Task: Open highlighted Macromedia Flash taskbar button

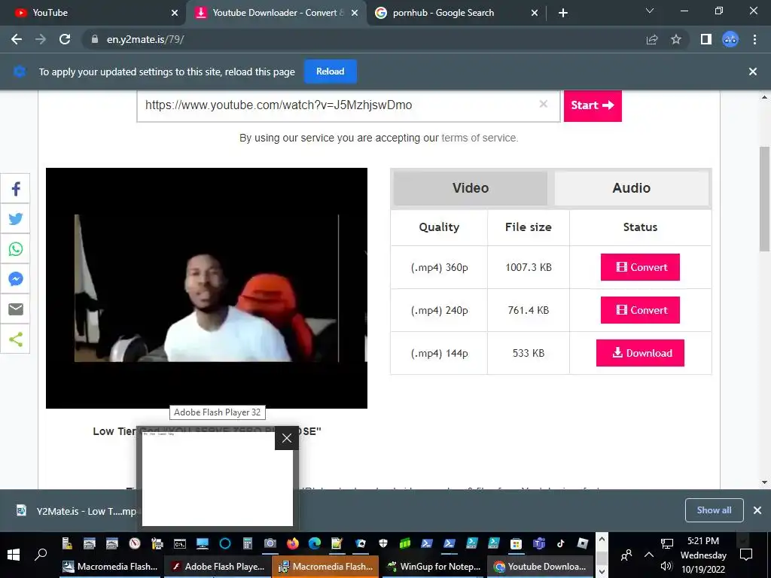Action: point(325,567)
